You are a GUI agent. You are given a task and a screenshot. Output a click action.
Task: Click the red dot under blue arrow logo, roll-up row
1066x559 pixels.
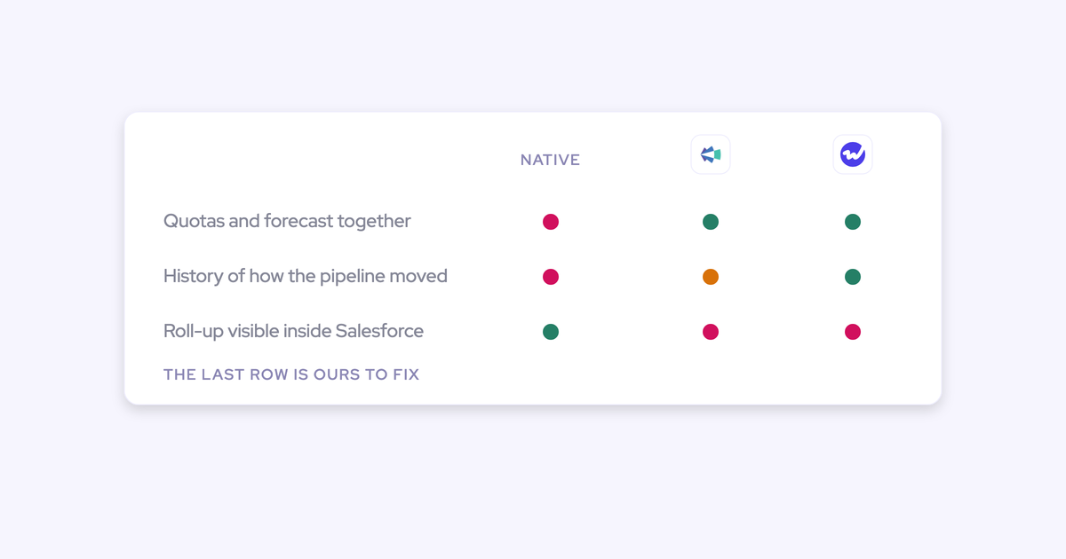tap(711, 332)
